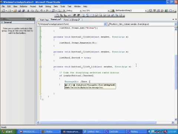This screenshot has width=178, height=134.
Task: Click the vertical scrollbar down arrow
Action: (176, 119)
